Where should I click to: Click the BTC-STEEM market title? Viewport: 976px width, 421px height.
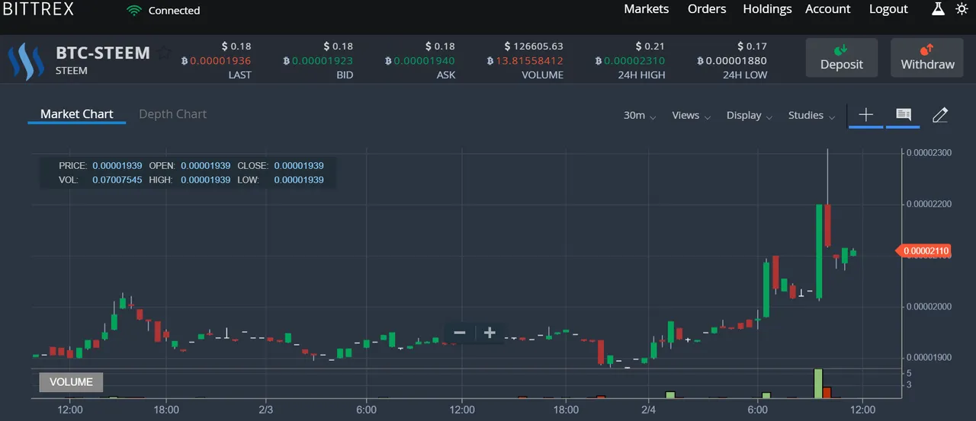(x=103, y=53)
